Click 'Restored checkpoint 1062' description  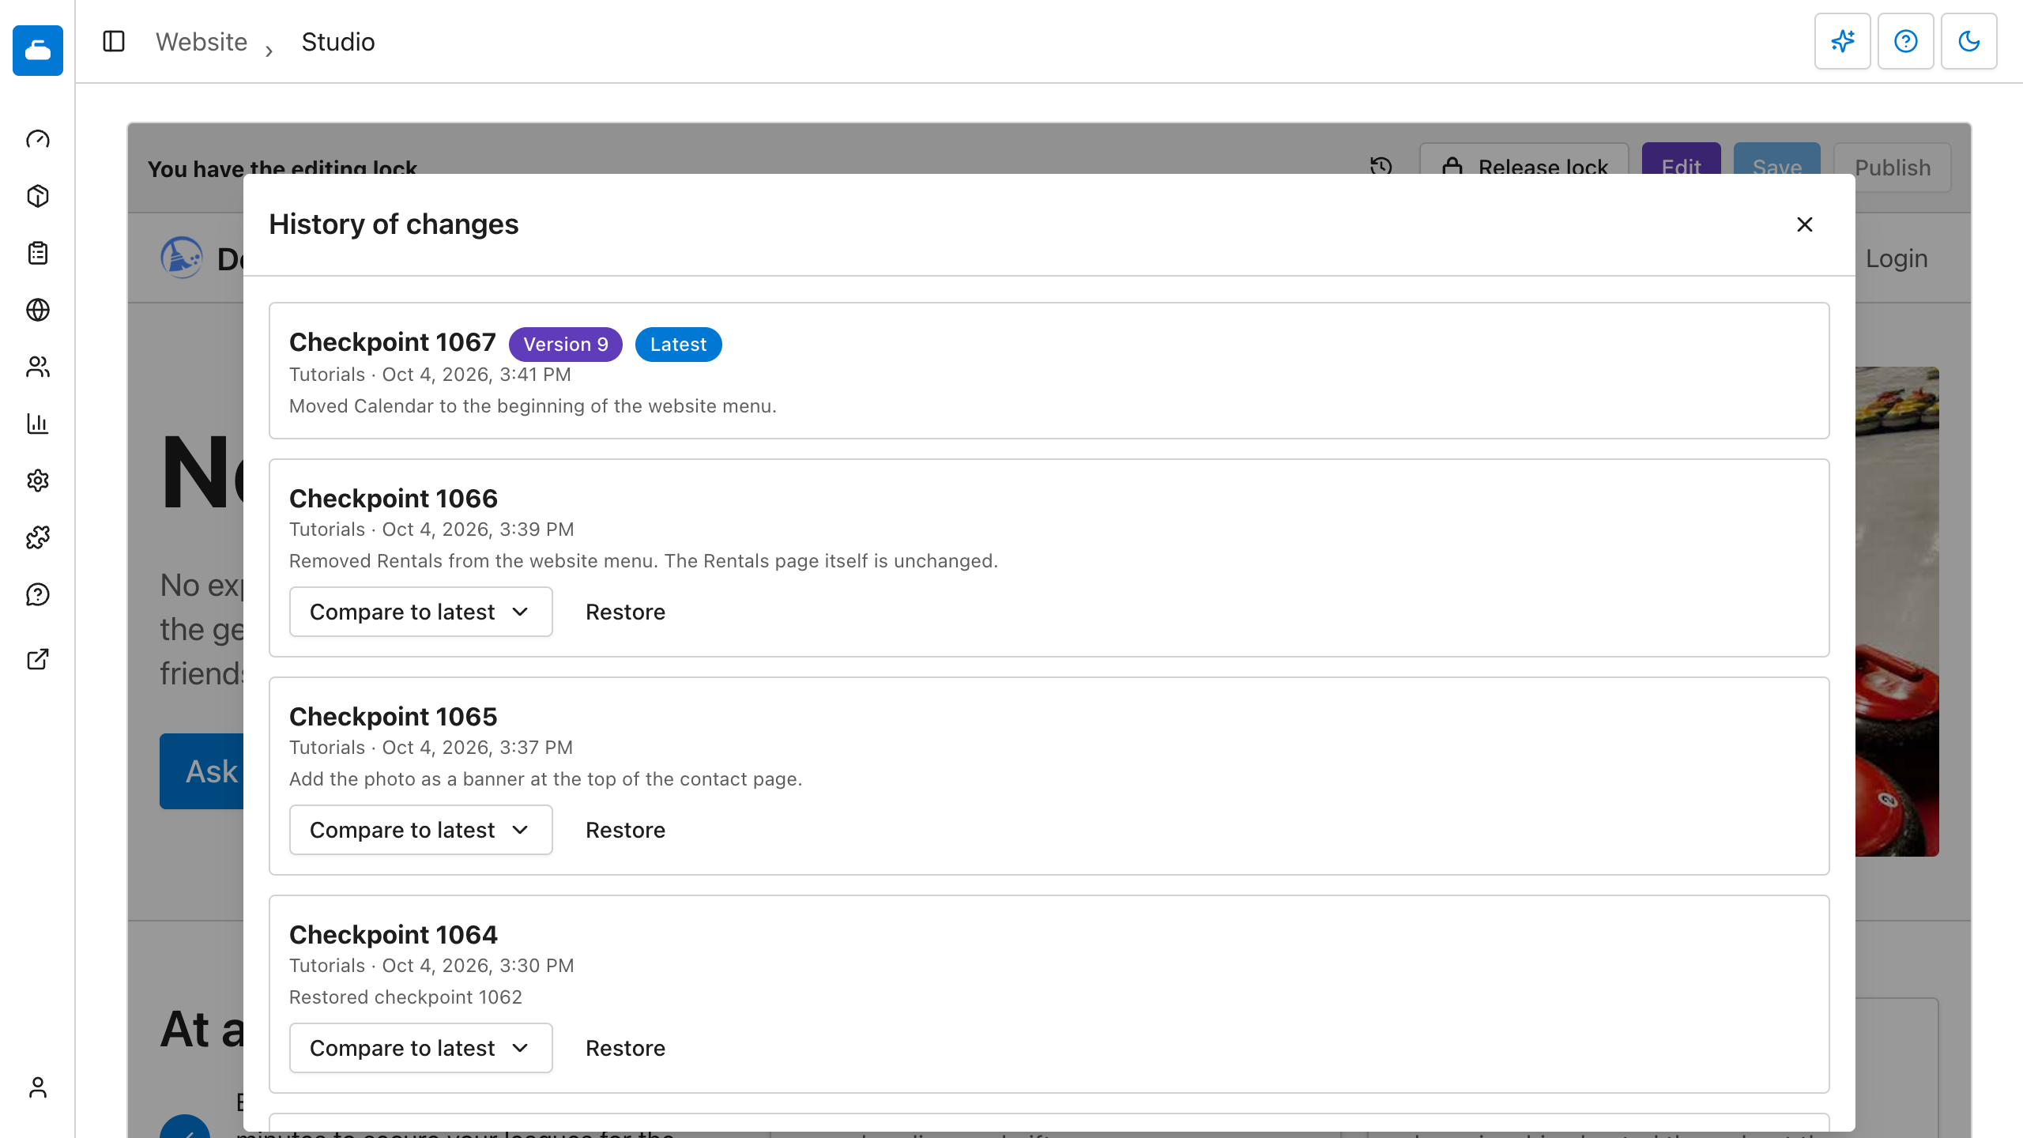tap(405, 997)
